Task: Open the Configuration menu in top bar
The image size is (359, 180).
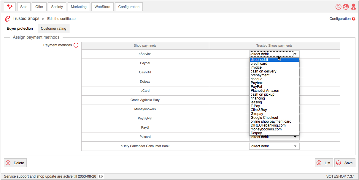Action: (129, 7)
